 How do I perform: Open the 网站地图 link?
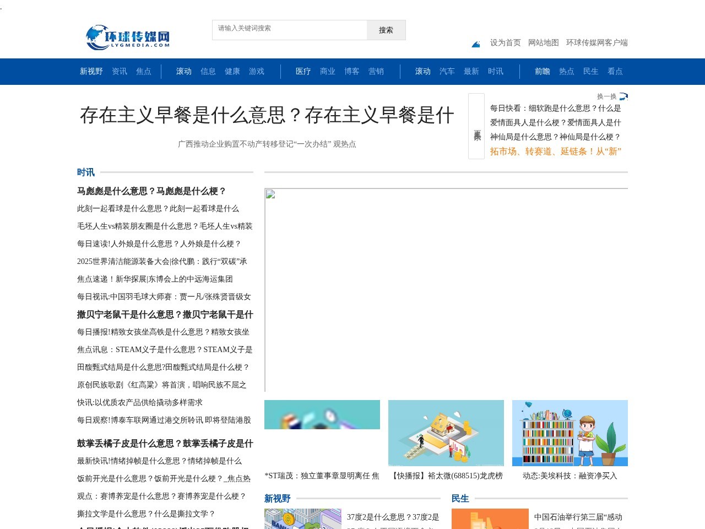[x=544, y=42]
